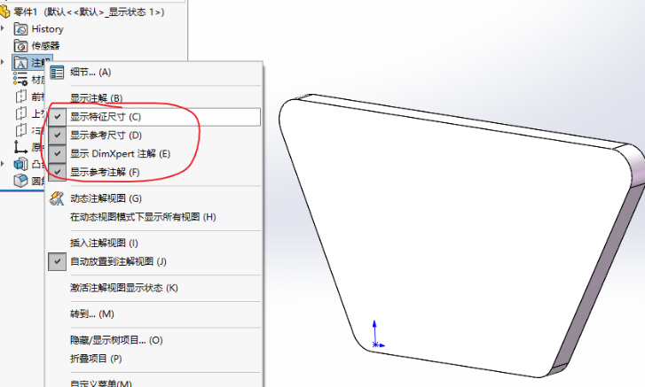Expand the boss-extrude feature node
645x387 pixels.
click(3, 164)
